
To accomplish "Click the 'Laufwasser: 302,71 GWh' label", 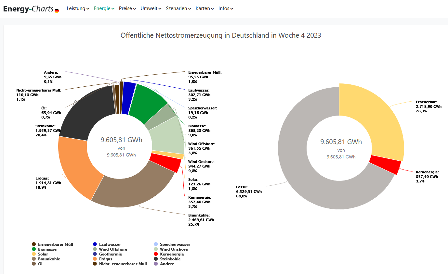I will tap(199, 95).
